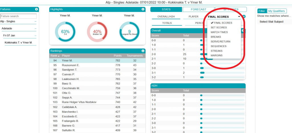Click the Fixtures panel info icon
292x133 pixels.
click(x=36, y=9)
